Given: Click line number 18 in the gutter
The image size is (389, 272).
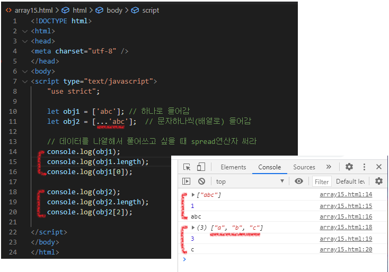Looking at the screenshot, I should pos(13,192).
